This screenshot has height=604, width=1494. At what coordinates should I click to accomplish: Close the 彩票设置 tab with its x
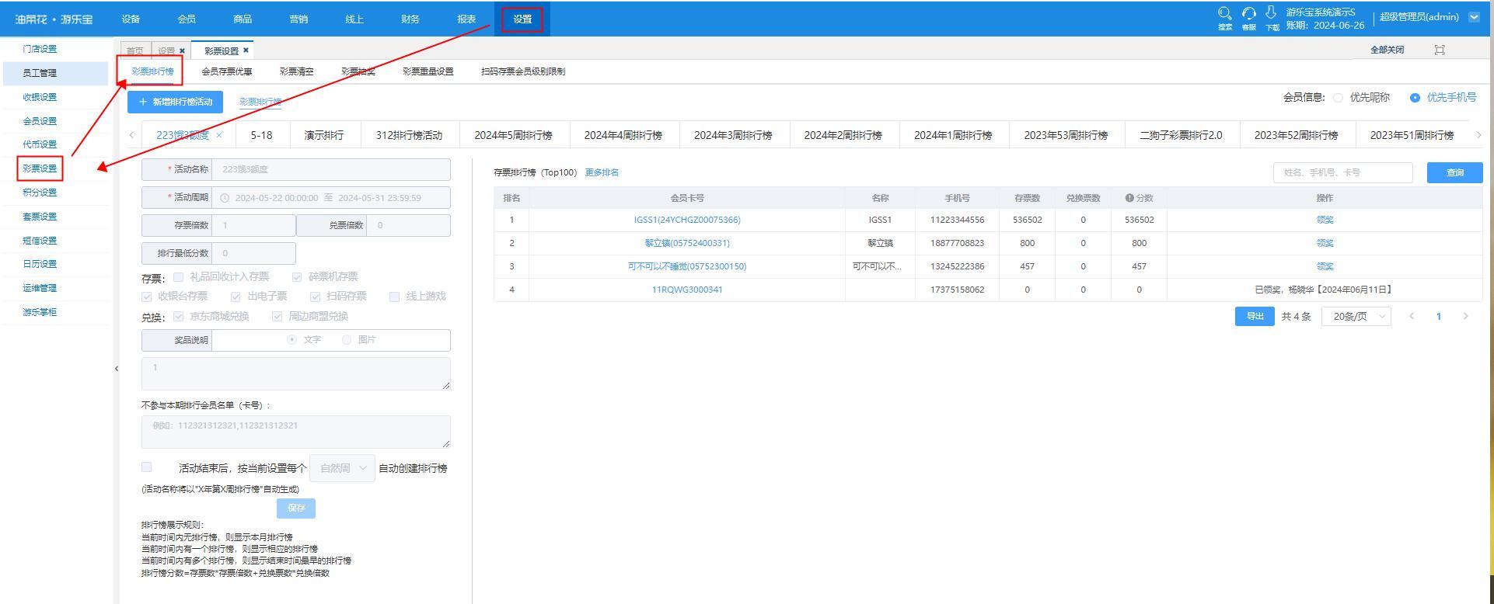tap(246, 50)
